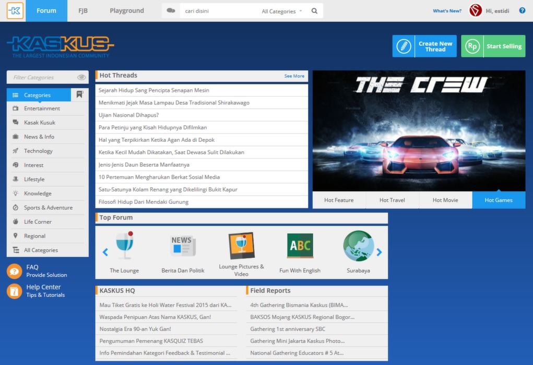Open the help question mark icon
Screen dimensions: 533x365
pos(522,10)
